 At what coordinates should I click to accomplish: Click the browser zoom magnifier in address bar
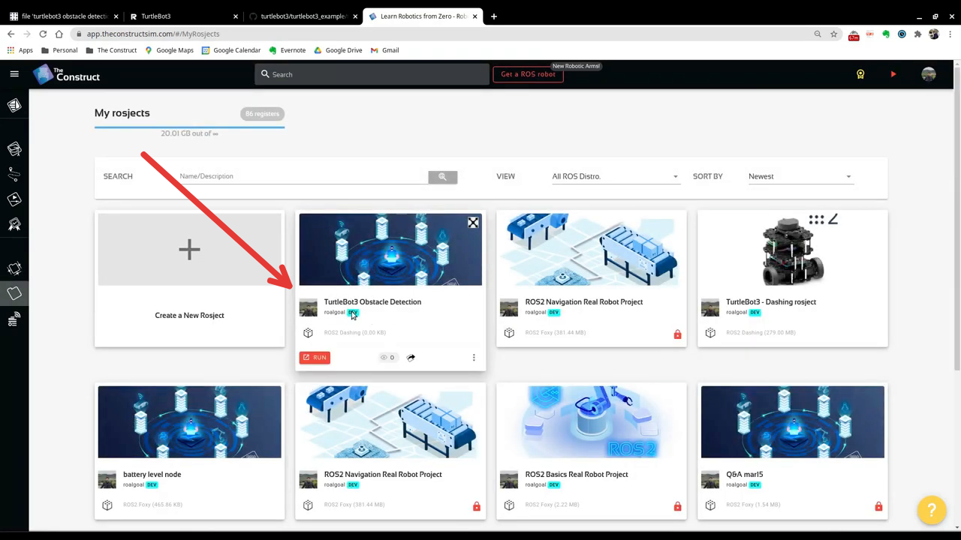818,34
